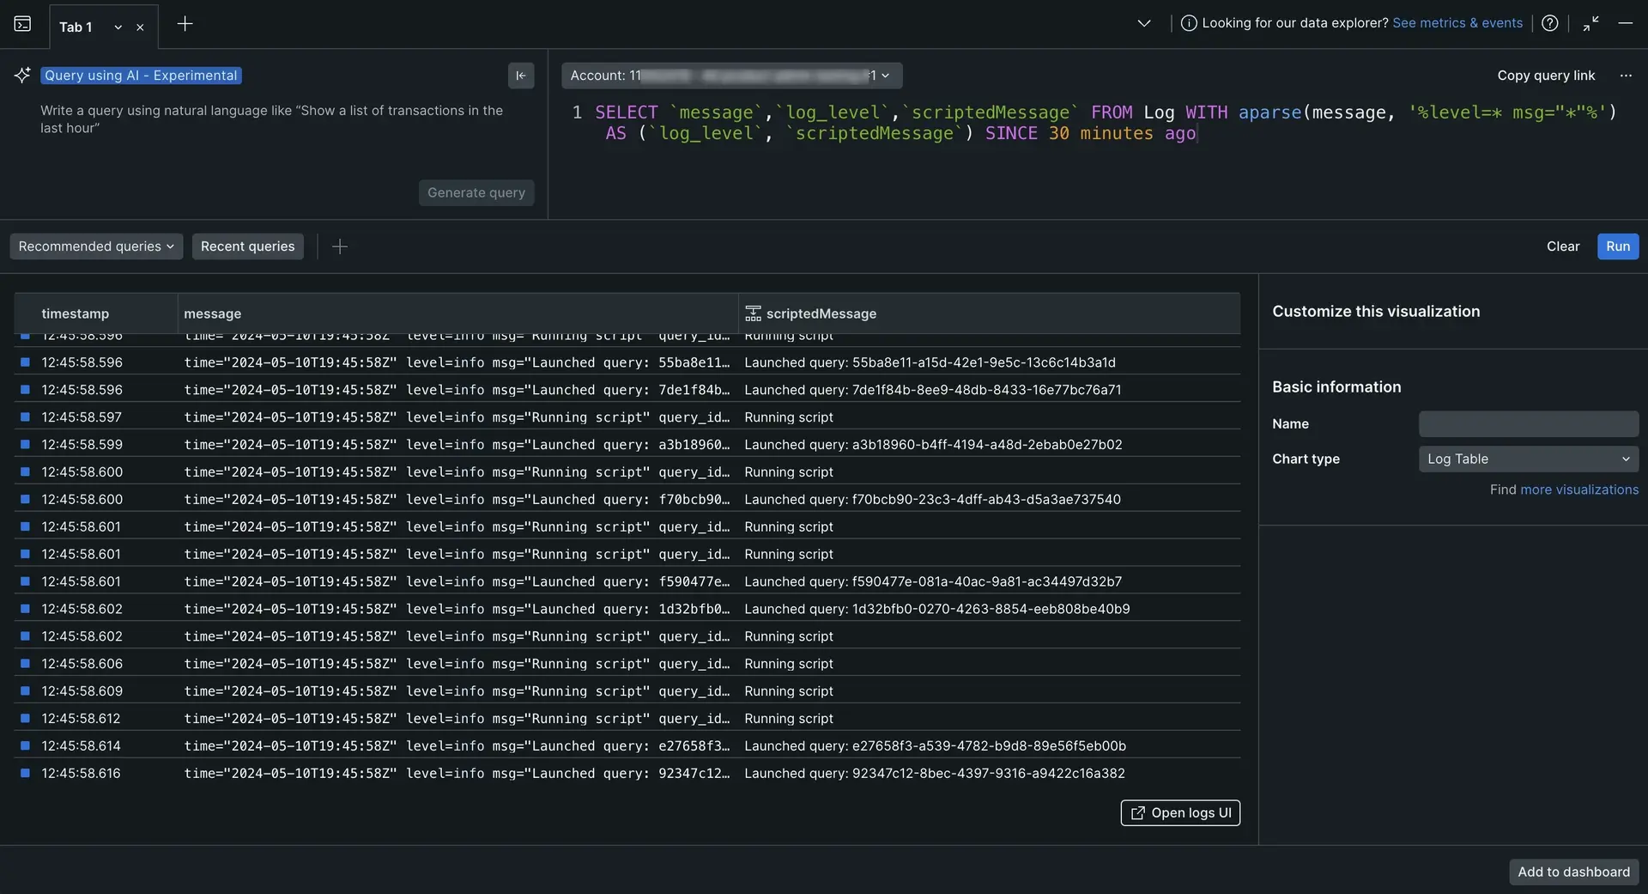This screenshot has height=894, width=1648.
Task: Select the Tab 1 tab
Action: [x=76, y=27]
